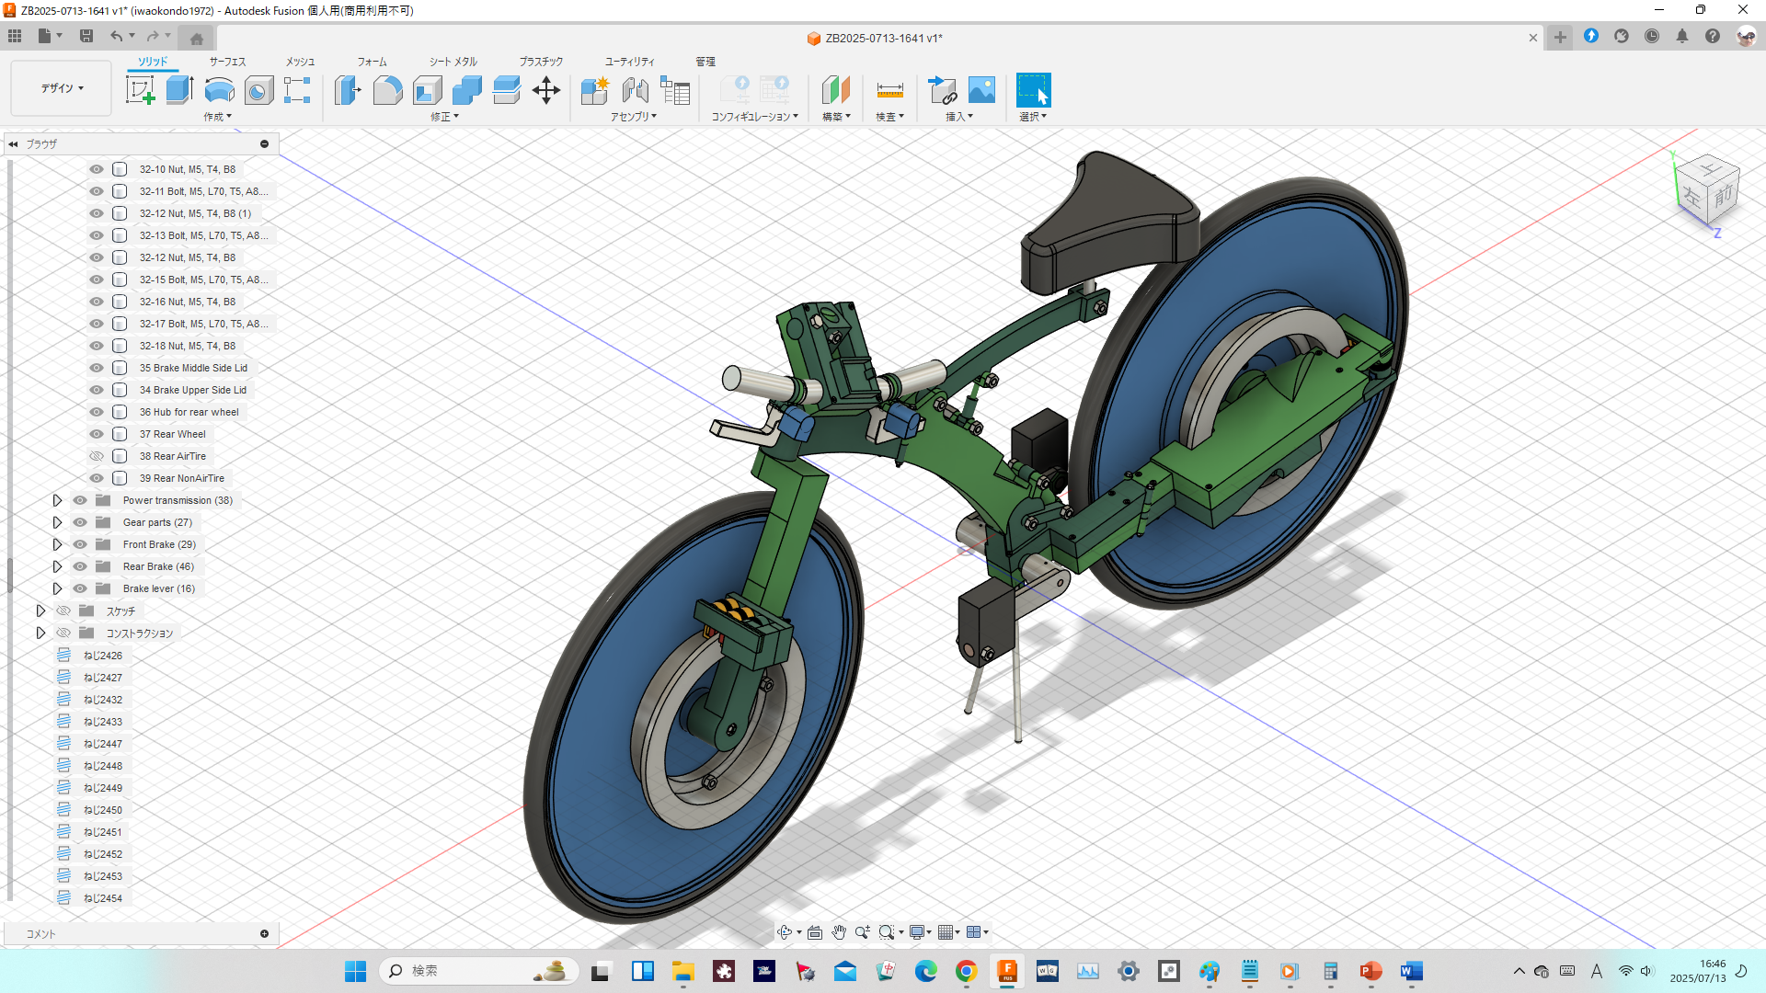This screenshot has height=993, width=1766.
Task: Click the ViewCube 前 face
Action: coord(1724,195)
